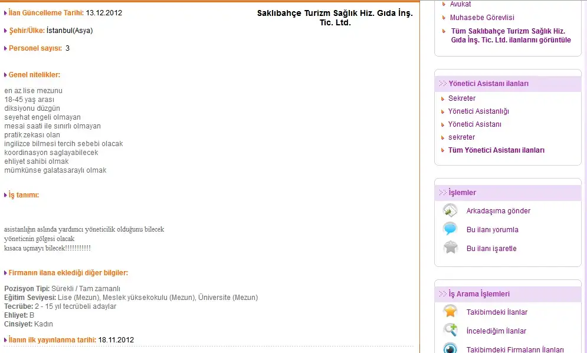Image resolution: width=587 pixels, height=353 pixels.
Task: Click the line 'ehliyet sahibi olmak'
Action: (37, 161)
